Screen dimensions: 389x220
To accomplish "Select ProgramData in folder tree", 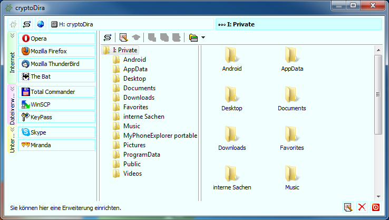I will tap(142, 155).
